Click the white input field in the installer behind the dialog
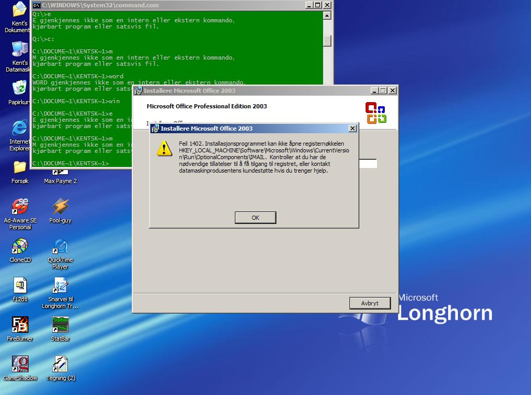The image size is (531, 395). 368,163
